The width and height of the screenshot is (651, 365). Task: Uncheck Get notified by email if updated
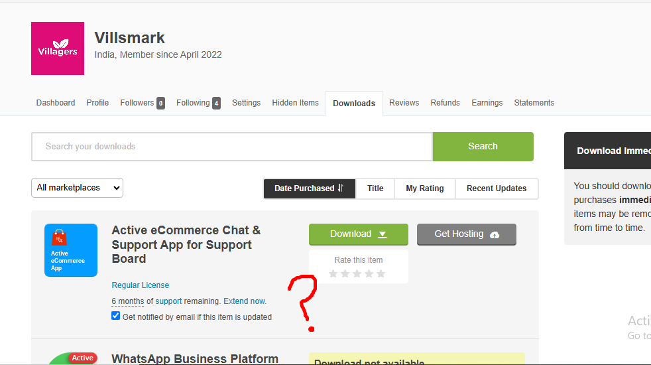(x=116, y=316)
